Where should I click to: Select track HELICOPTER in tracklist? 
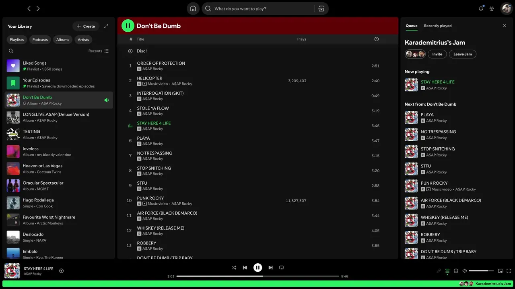257,81
